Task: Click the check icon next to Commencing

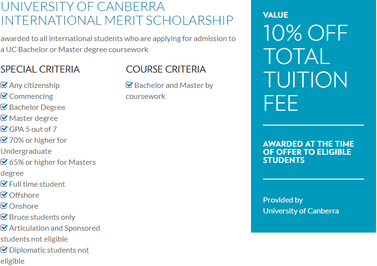Action: (4, 96)
